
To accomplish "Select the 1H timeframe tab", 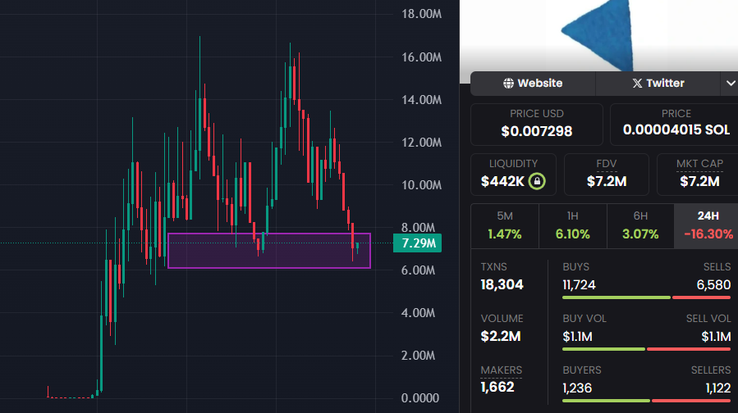I will [572, 226].
